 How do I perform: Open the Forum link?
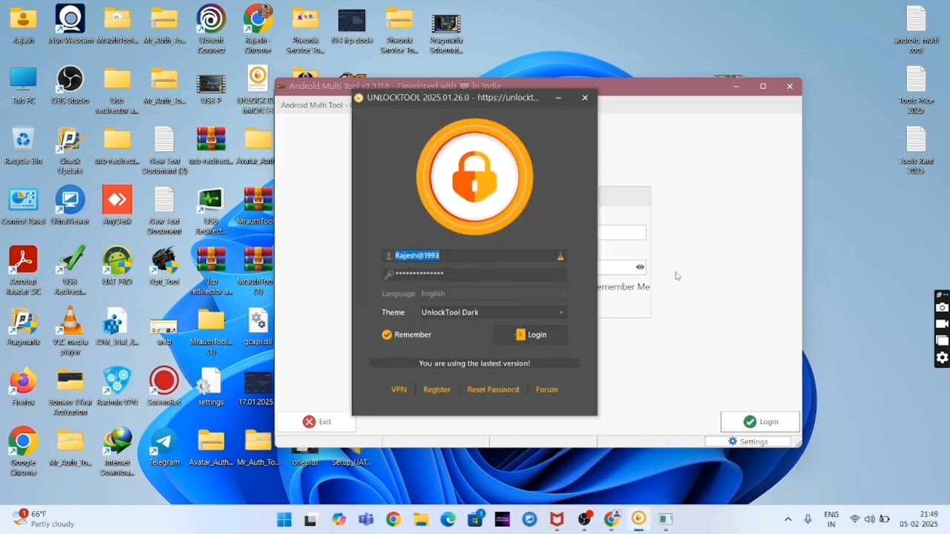point(547,389)
